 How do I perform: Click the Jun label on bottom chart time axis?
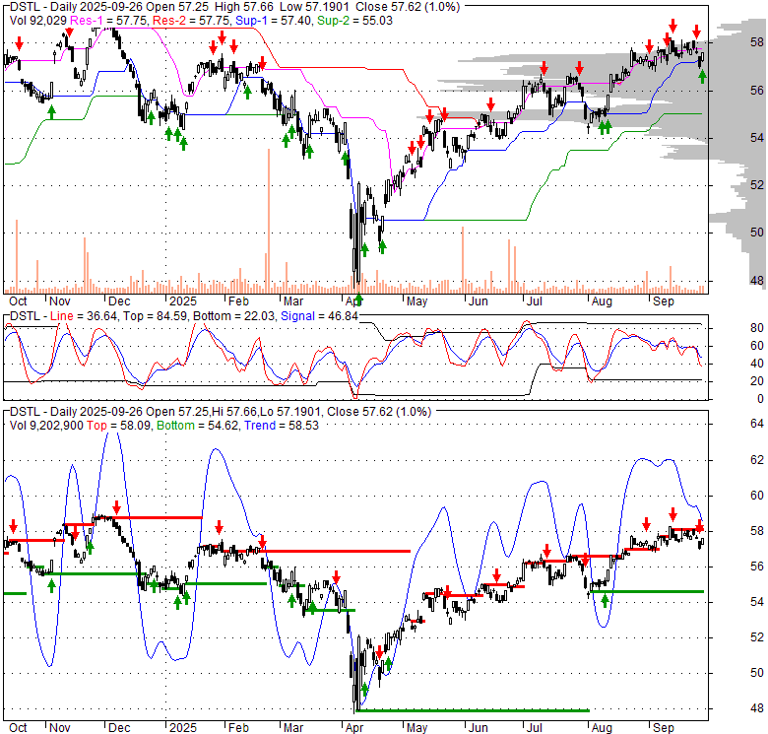tap(479, 728)
